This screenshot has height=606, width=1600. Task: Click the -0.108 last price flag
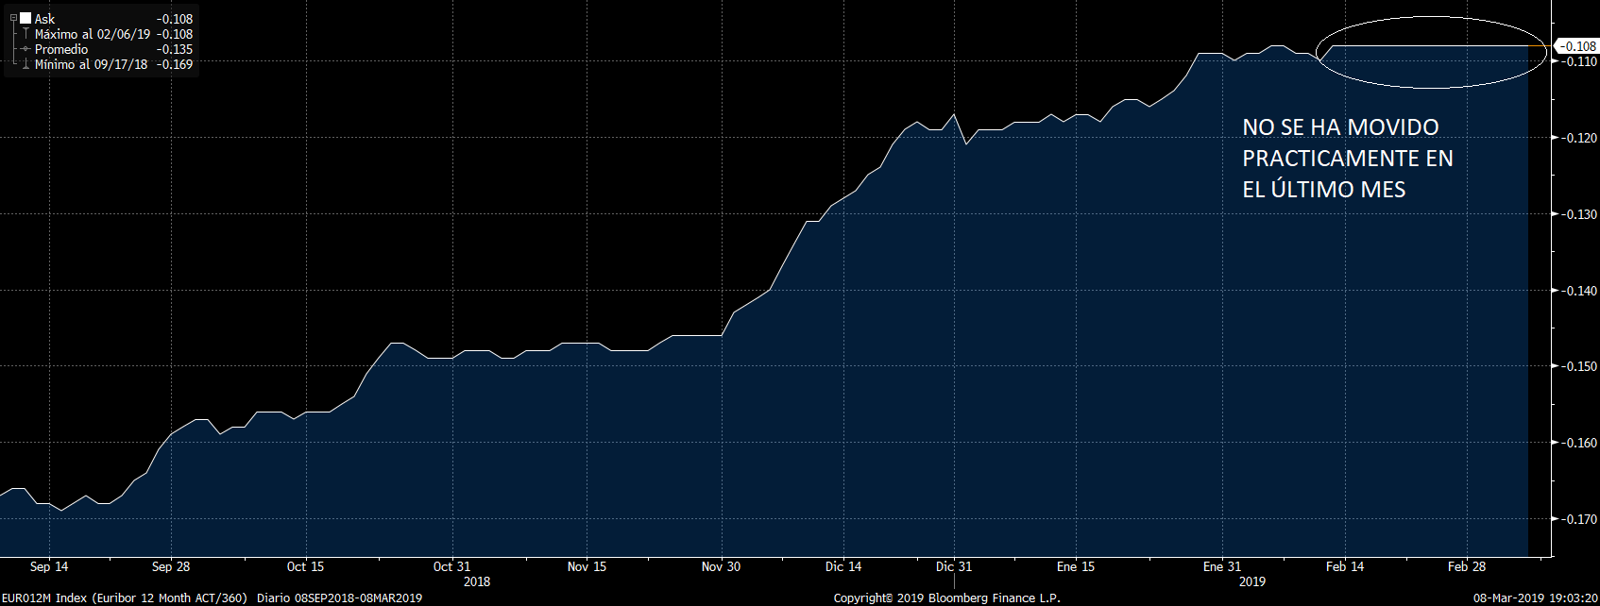pos(1575,46)
